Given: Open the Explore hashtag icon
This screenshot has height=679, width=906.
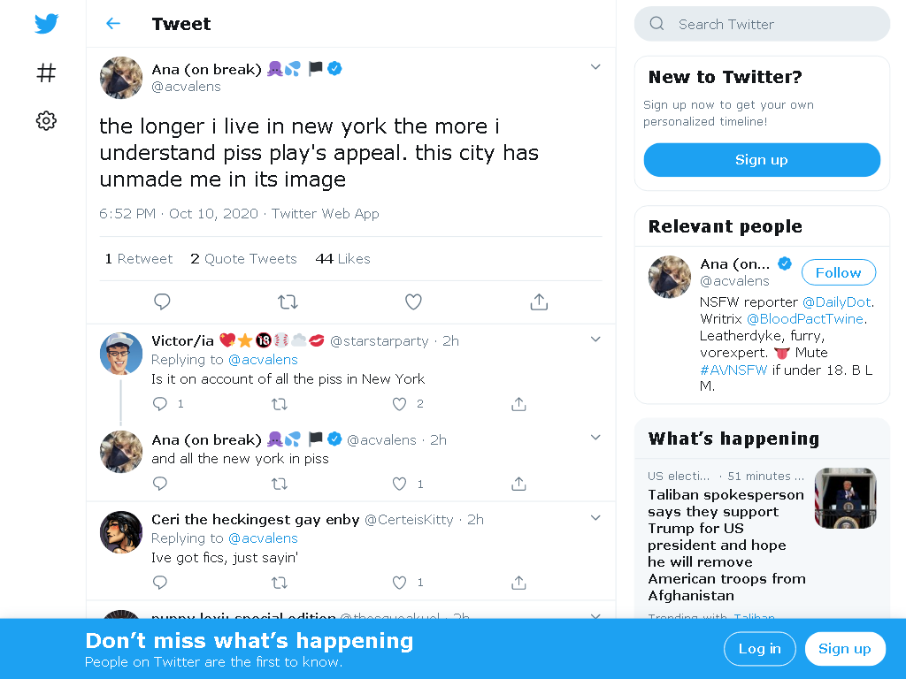Looking at the screenshot, I should pos(47,72).
